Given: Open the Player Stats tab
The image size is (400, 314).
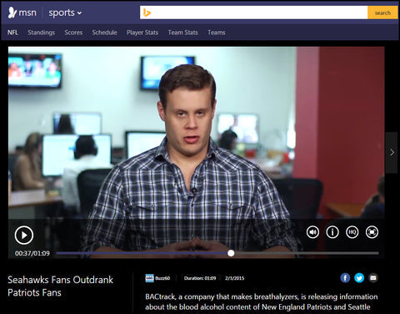Looking at the screenshot, I should point(142,33).
